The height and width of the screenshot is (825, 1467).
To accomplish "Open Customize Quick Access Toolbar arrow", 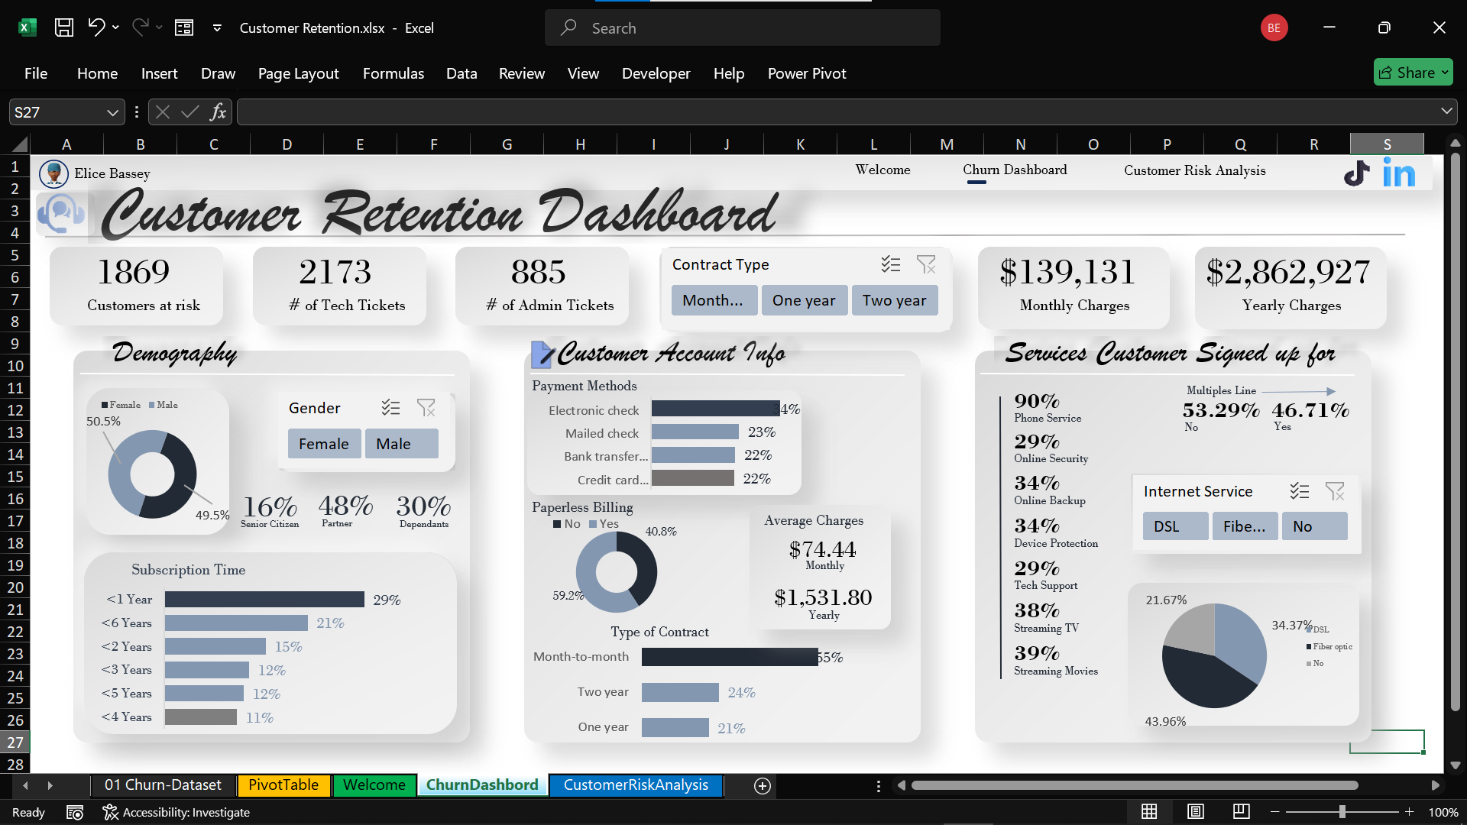I will 217,28.
